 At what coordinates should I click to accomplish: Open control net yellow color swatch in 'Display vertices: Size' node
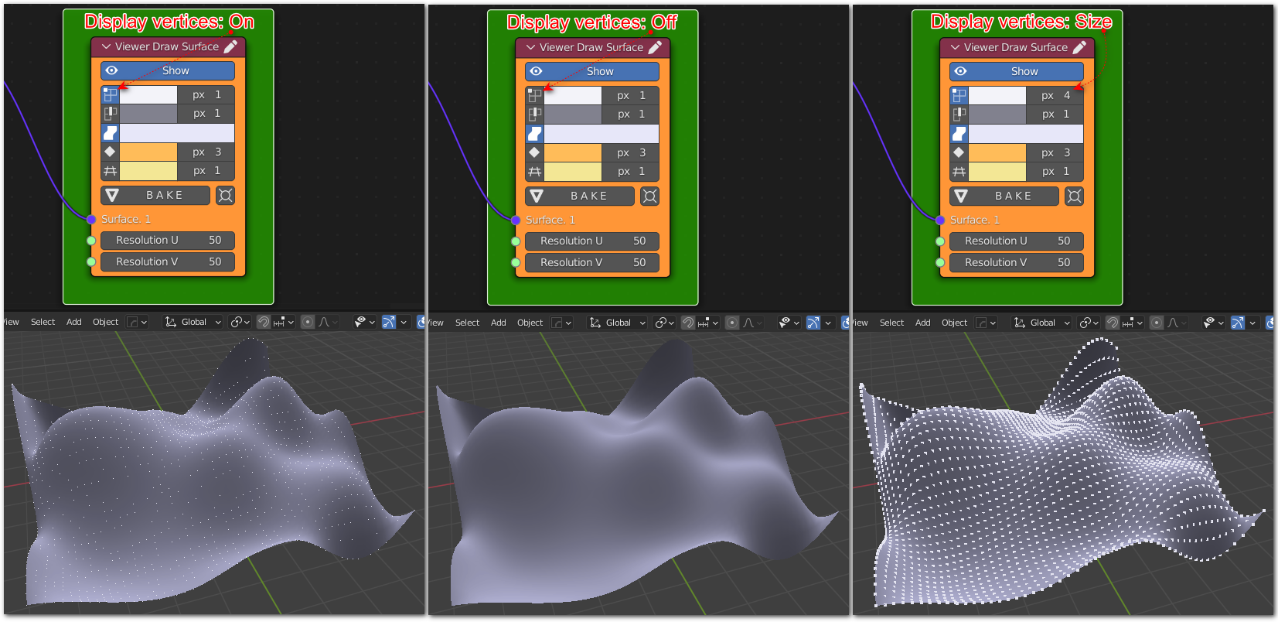click(x=997, y=171)
